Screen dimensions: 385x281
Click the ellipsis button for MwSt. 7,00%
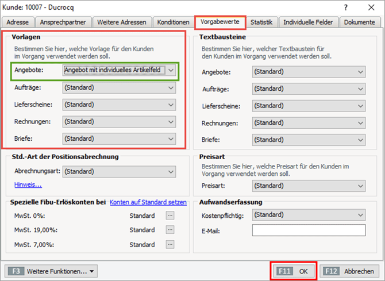170,244
